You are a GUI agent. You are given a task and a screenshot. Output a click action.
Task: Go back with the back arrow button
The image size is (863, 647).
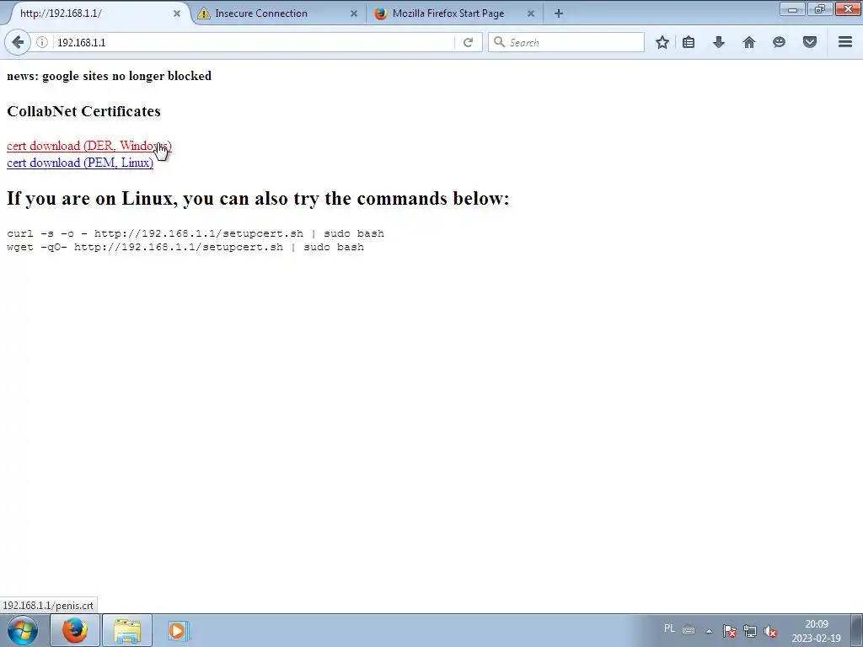[x=18, y=42]
